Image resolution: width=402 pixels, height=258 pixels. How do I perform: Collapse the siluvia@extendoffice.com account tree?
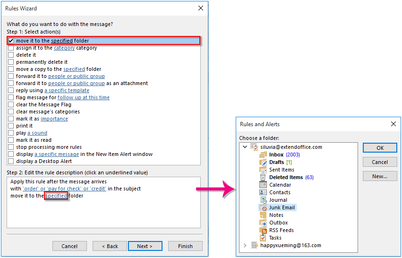[x=245, y=147]
